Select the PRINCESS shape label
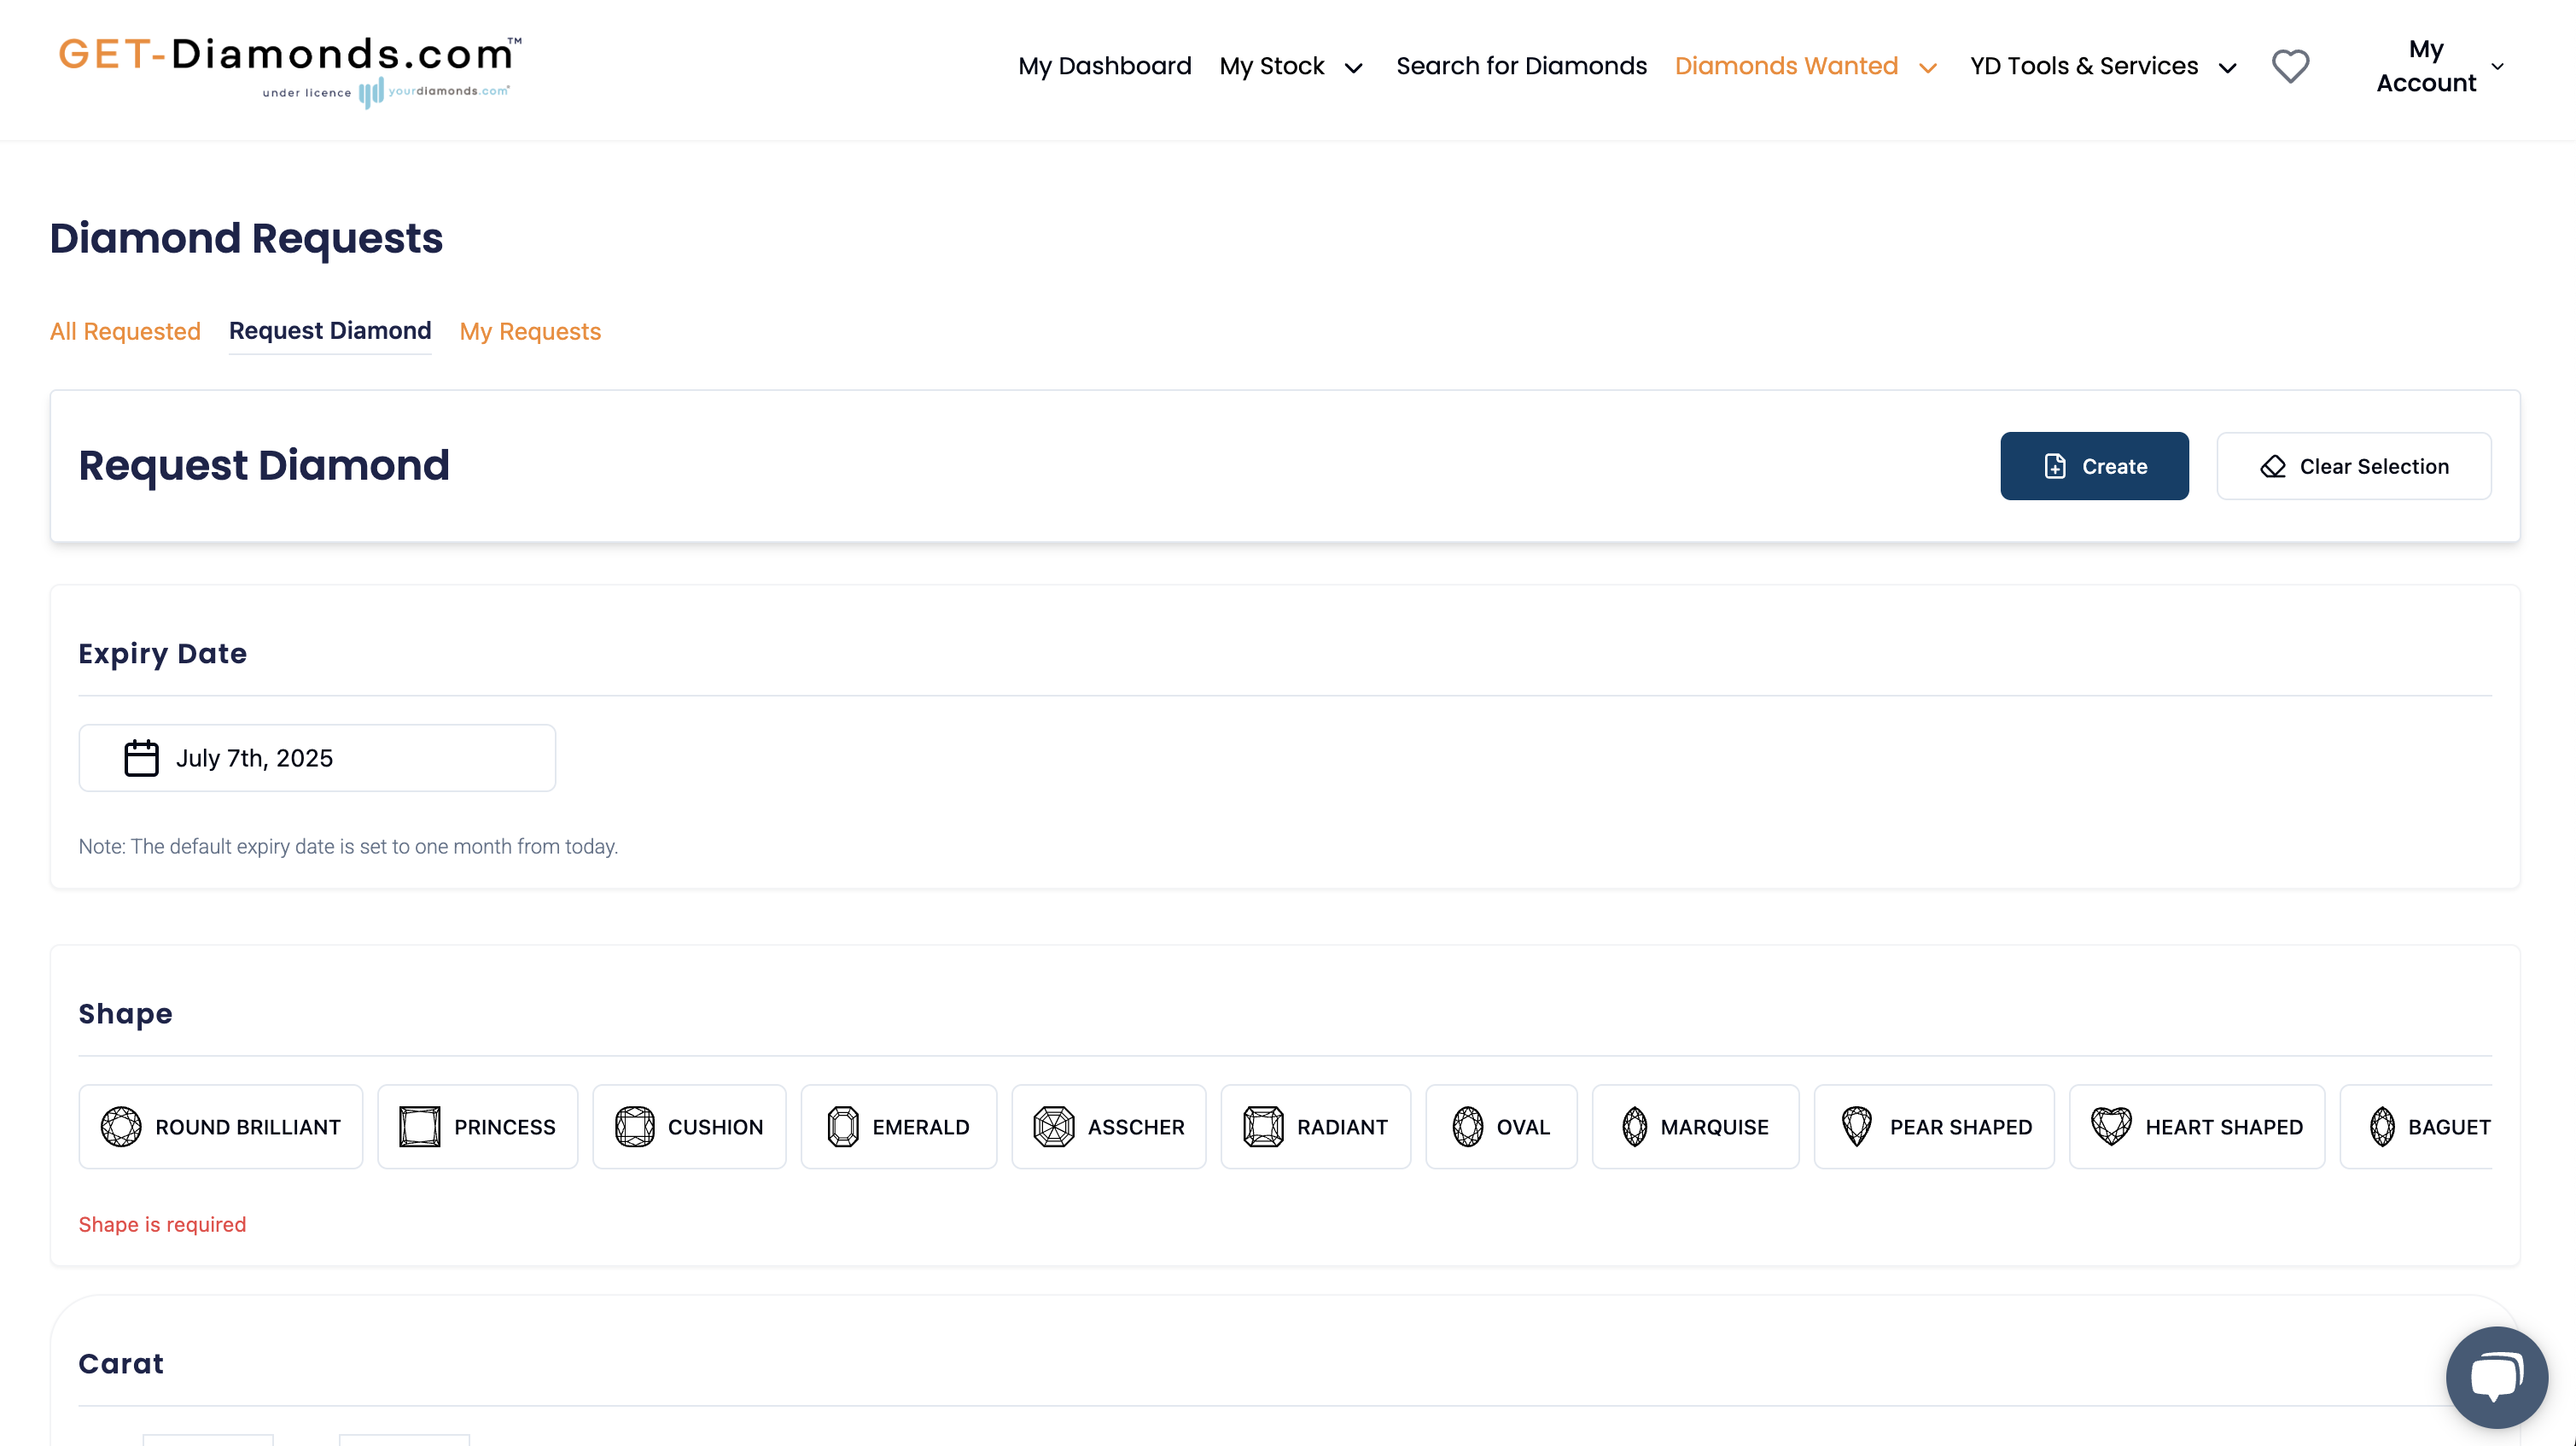 coord(505,1127)
